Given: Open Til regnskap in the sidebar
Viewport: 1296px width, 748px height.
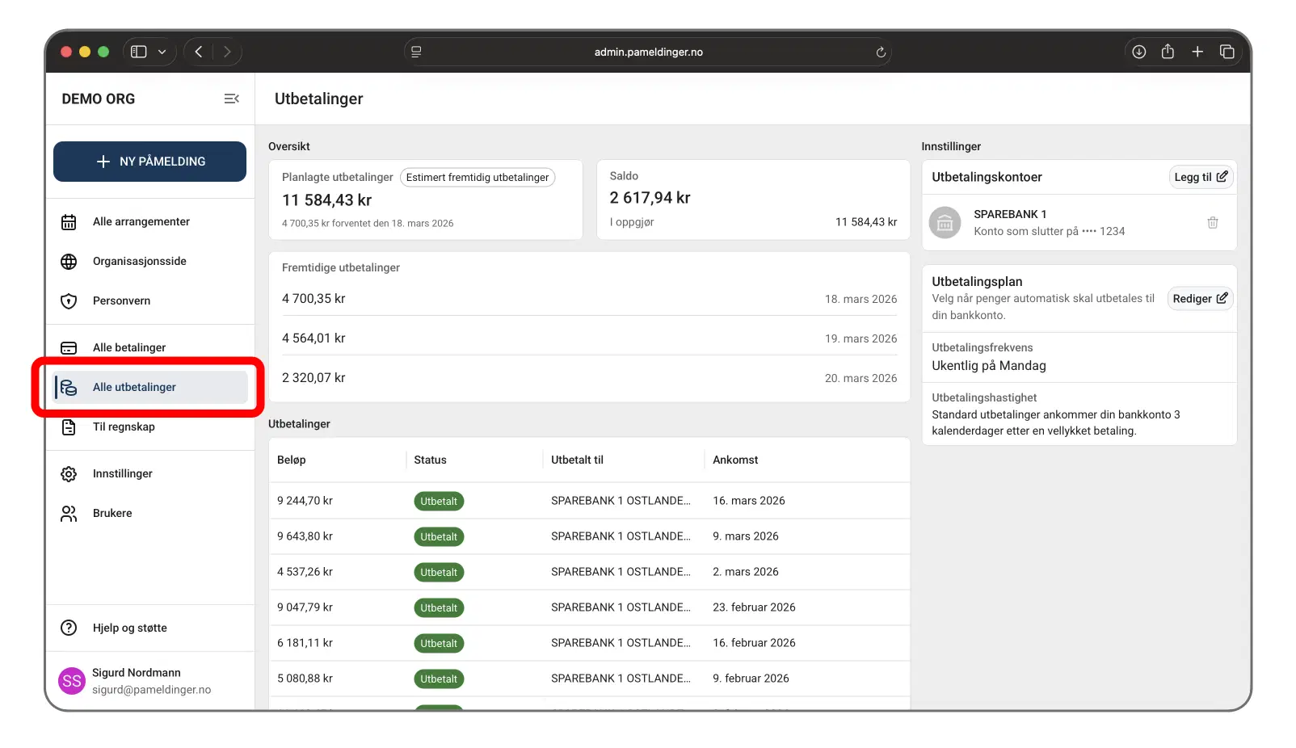Looking at the screenshot, I should tap(124, 427).
